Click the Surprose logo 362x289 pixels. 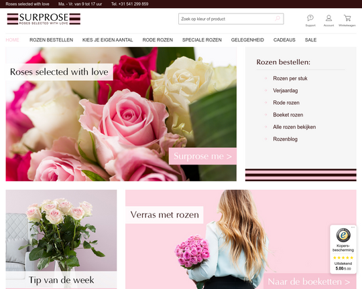44,19
